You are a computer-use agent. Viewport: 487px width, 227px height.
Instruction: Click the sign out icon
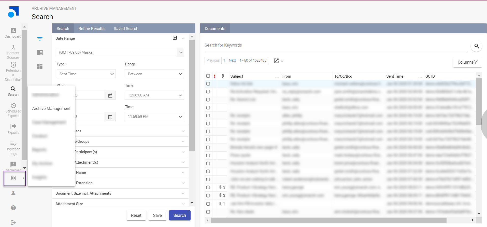tap(13, 223)
